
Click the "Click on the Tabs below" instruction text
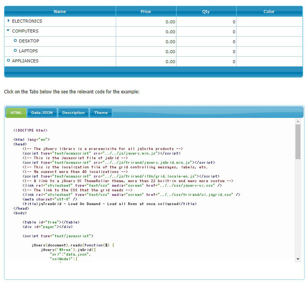tap(72, 92)
